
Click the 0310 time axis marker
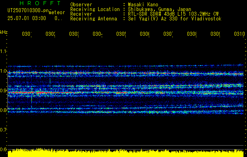(240, 34)
